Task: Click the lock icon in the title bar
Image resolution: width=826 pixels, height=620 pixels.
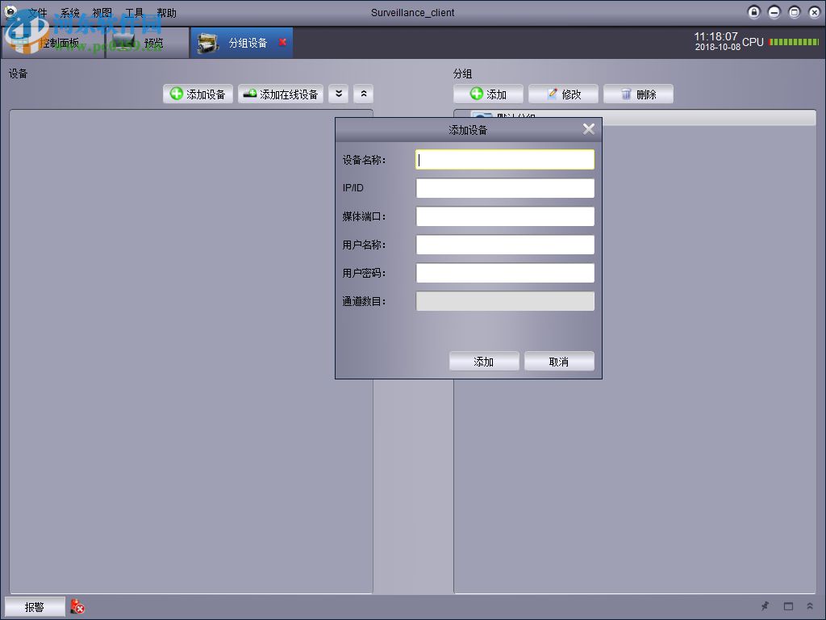Action: pyautogui.click(x=754, y=12)
